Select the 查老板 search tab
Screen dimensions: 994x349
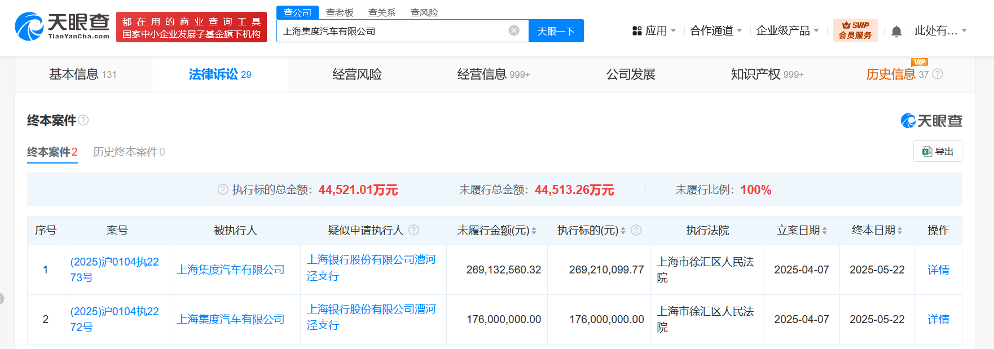click(x=340, y=12)
